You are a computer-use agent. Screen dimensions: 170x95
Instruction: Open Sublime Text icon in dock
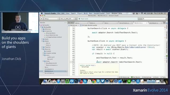point(111,81)
